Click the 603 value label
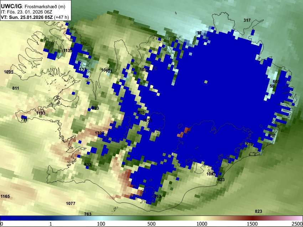Image resolution: width=303 pixels, height=227 pixels. (276, 81)
